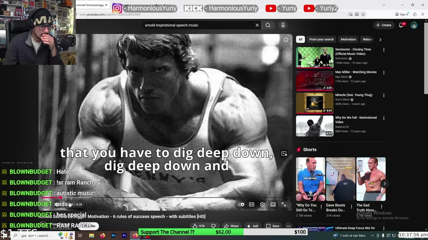Viewport: 428px width, 240px height.
Task: Open the weather widget '1 inch of rain Mon'
Action: (349, 236)
